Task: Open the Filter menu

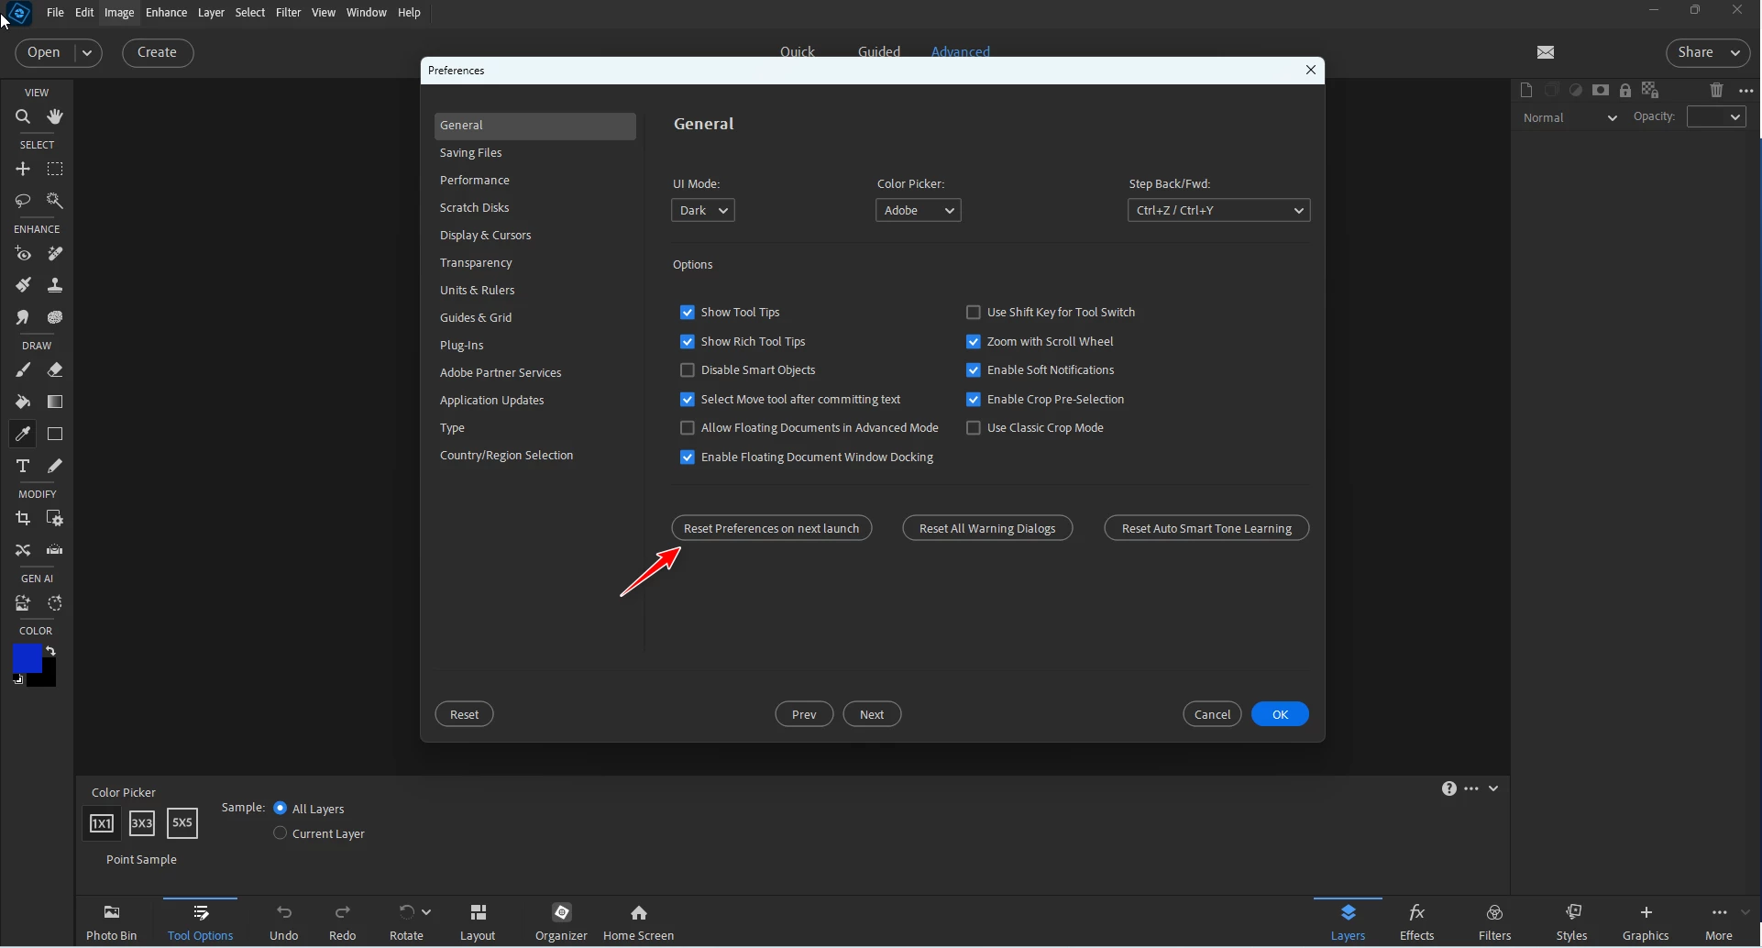Action: point(289,13)
